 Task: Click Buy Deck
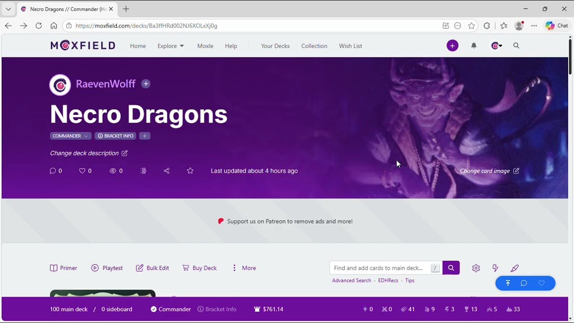[x=199, y=268]
